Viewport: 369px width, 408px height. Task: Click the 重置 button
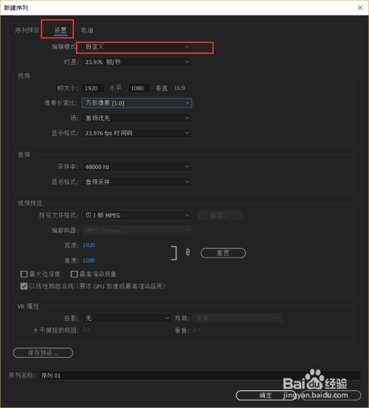click(223, 253)
